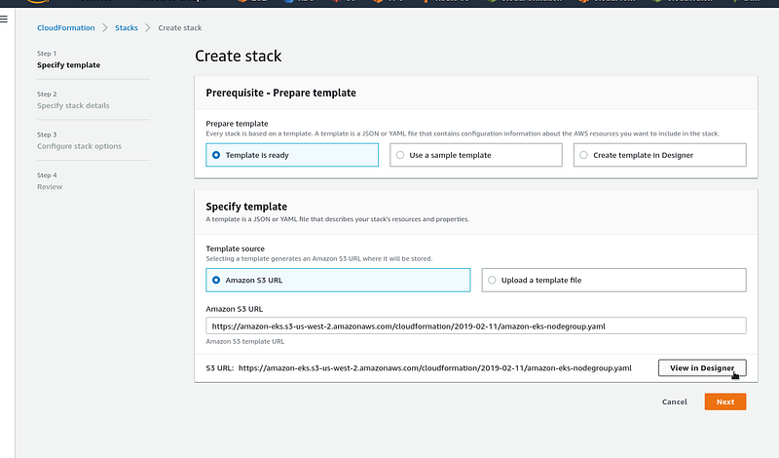Click the 'Specify template' section heading
Image resolution: width=779 pixels, height=458 pixels.
click(246, 207)
